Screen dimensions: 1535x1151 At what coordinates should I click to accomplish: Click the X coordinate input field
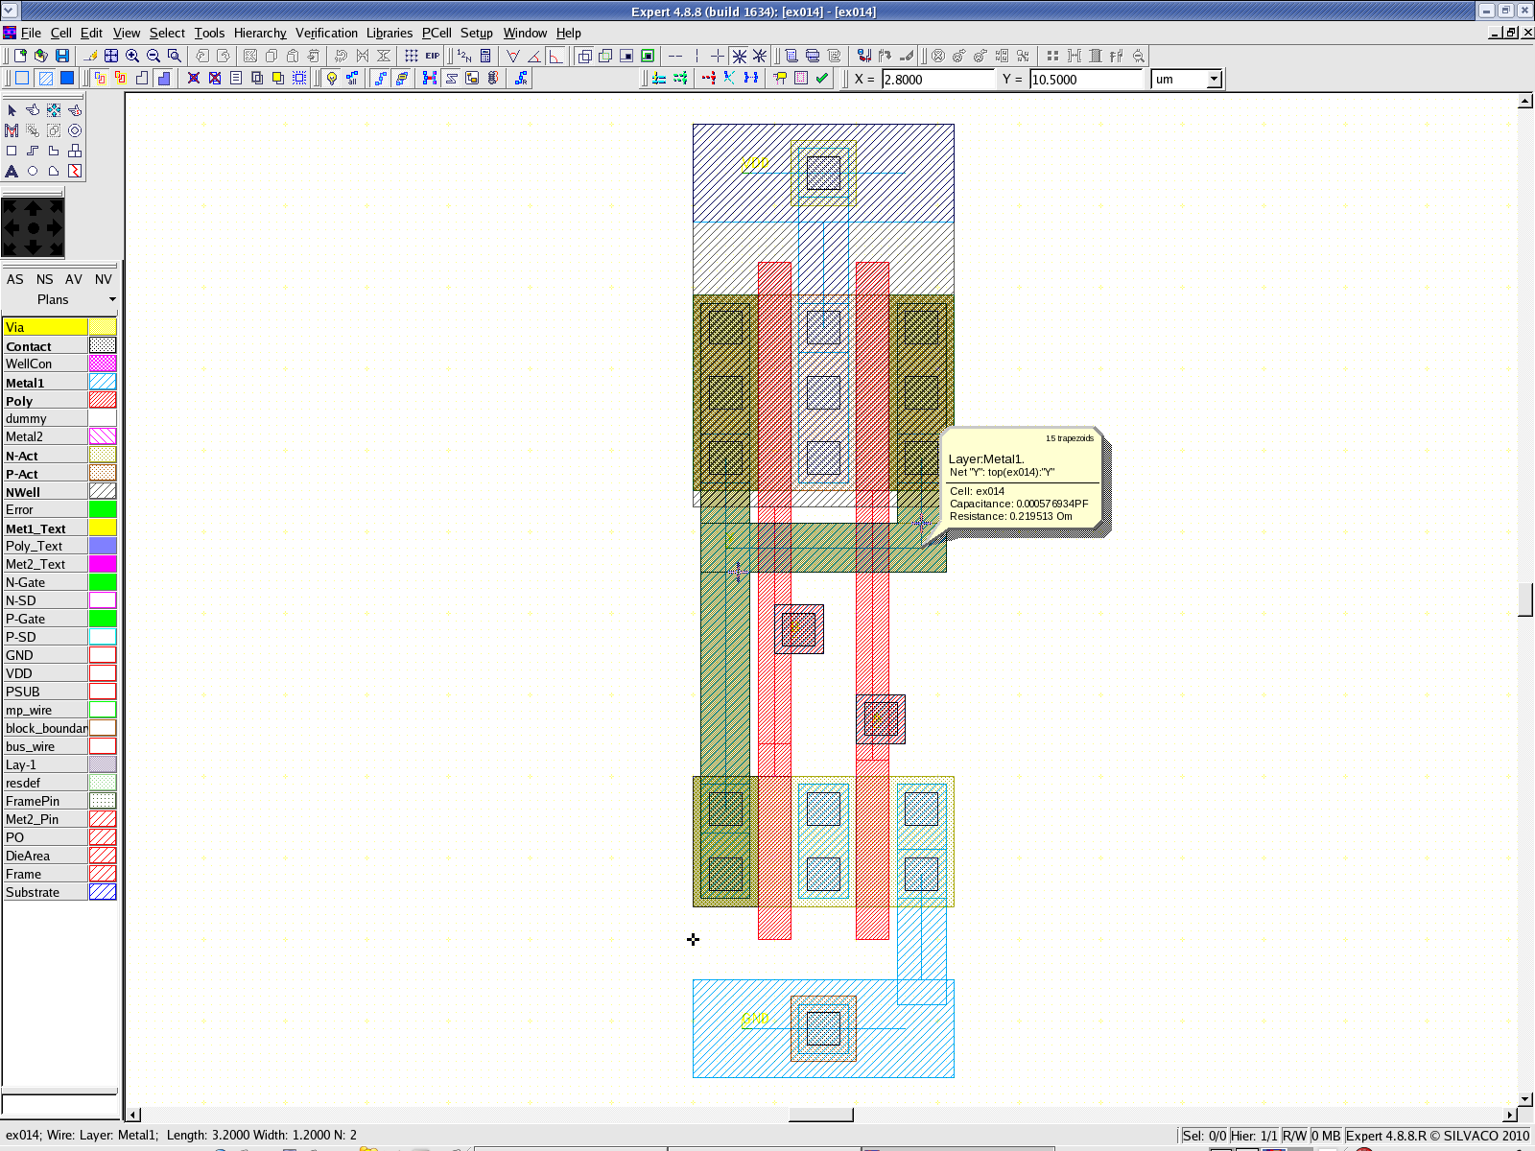tap(936, 80)
